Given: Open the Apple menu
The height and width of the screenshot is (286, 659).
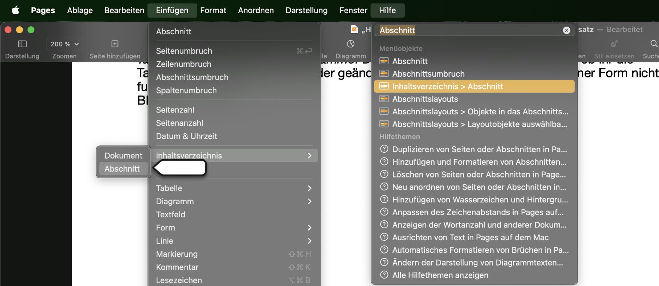Looking at the screenshot, I should click(x=15, y=10).
